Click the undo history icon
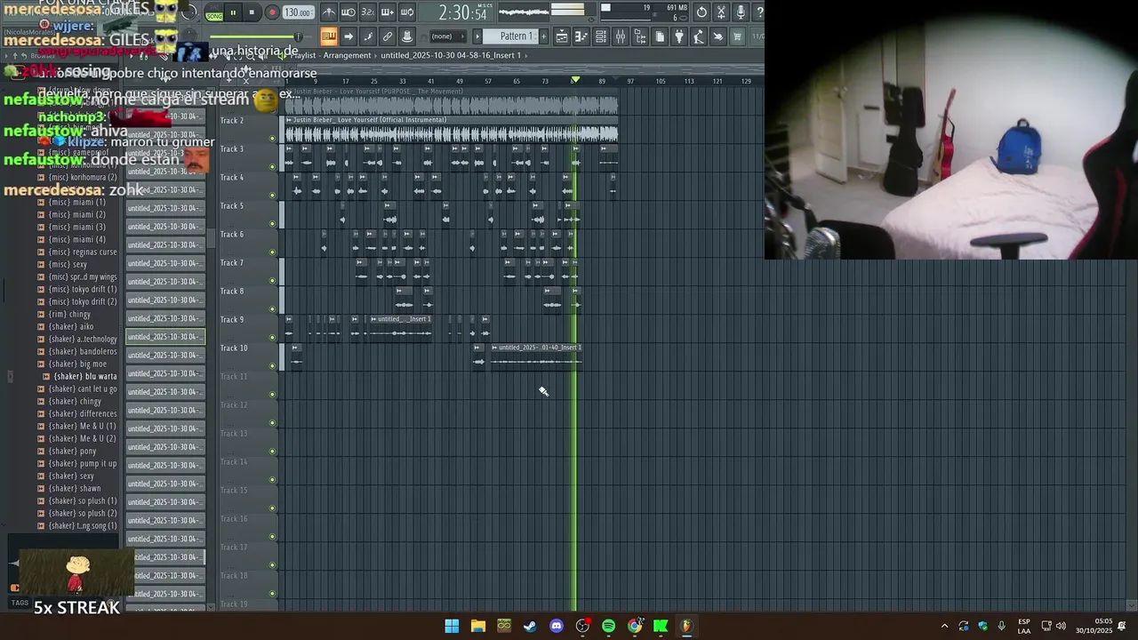The image size is (1138, 640). (701, 12)
